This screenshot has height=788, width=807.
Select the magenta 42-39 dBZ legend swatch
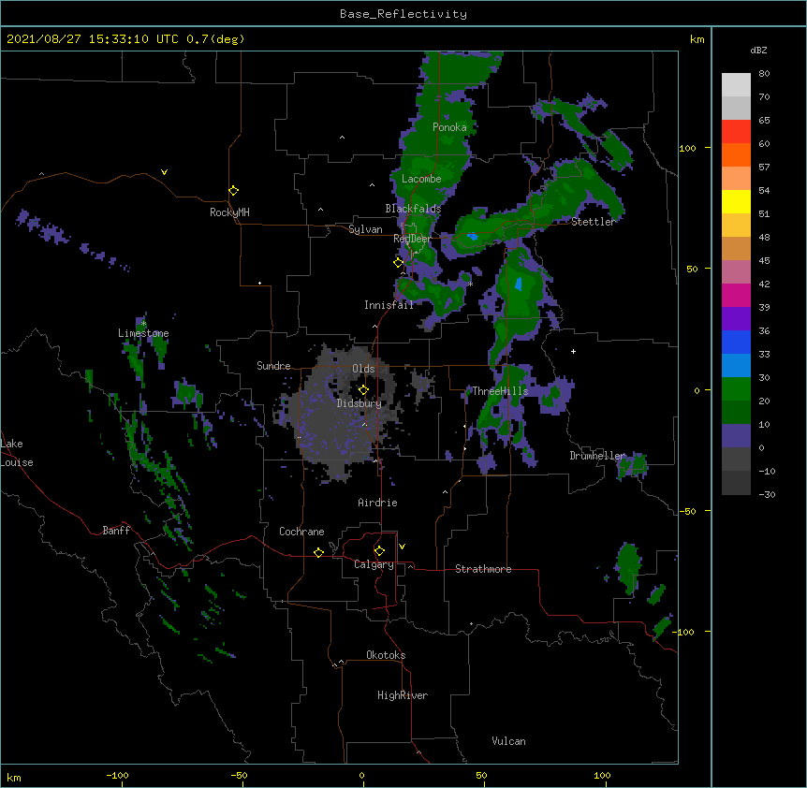coord(736,295)
